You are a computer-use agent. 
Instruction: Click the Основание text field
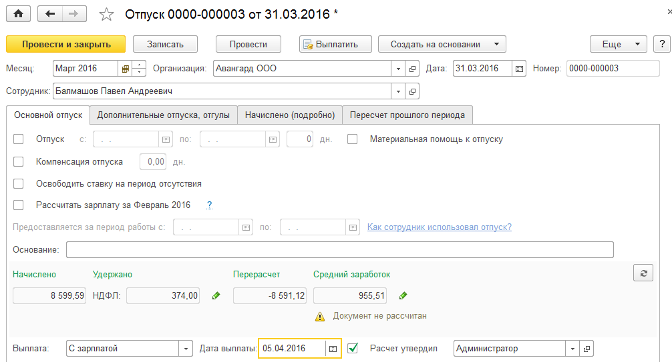click(x=339, y=250)
